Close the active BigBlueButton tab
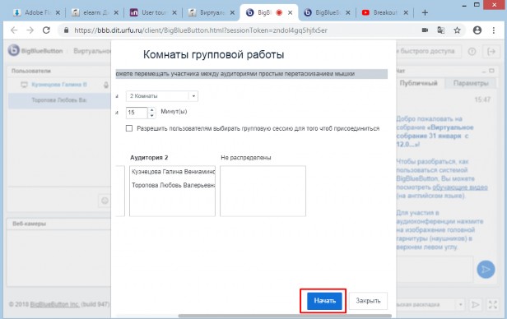The height and width of the screenshot is (319, 507). click(x=290, y=12)
